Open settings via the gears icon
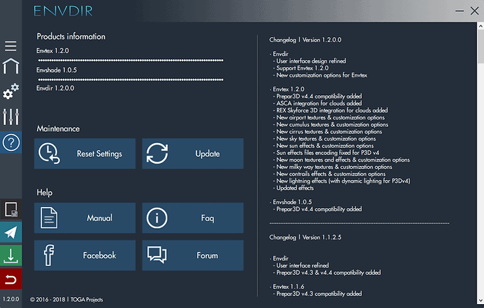484x308 pixels. (11, 91)
